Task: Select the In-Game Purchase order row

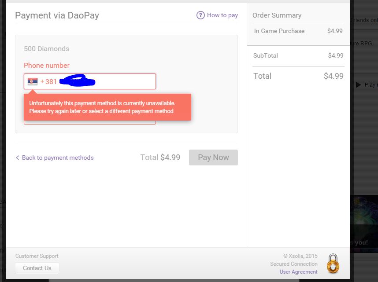Action: 298,31
